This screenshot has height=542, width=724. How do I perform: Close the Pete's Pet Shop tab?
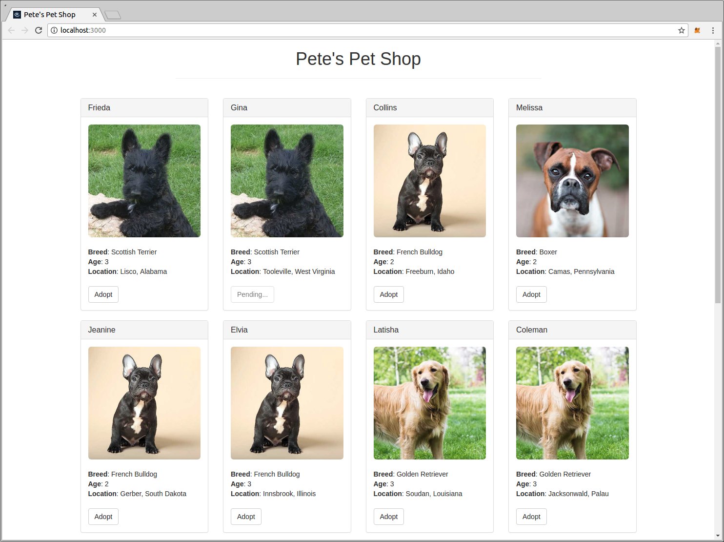95,15
